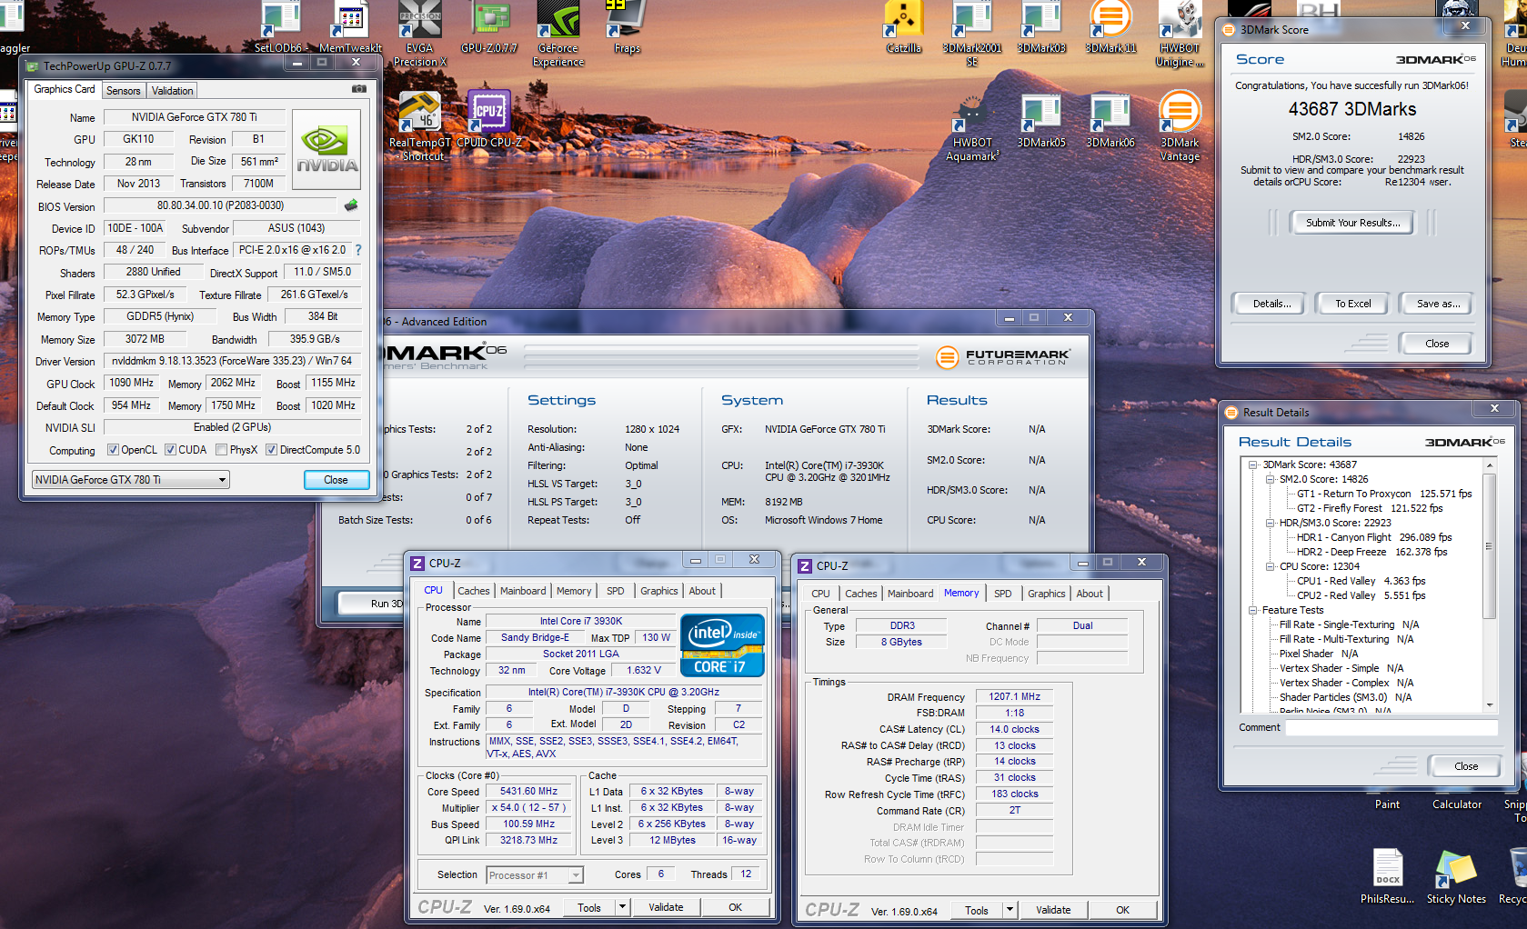Launch the EVGA Precision X shortcut

coord(419,34)
